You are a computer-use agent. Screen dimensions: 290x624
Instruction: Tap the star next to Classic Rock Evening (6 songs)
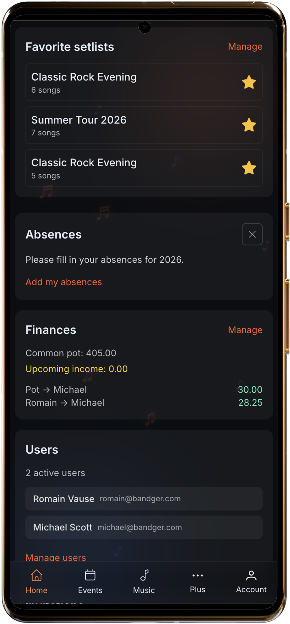click(x=249, y=82)
